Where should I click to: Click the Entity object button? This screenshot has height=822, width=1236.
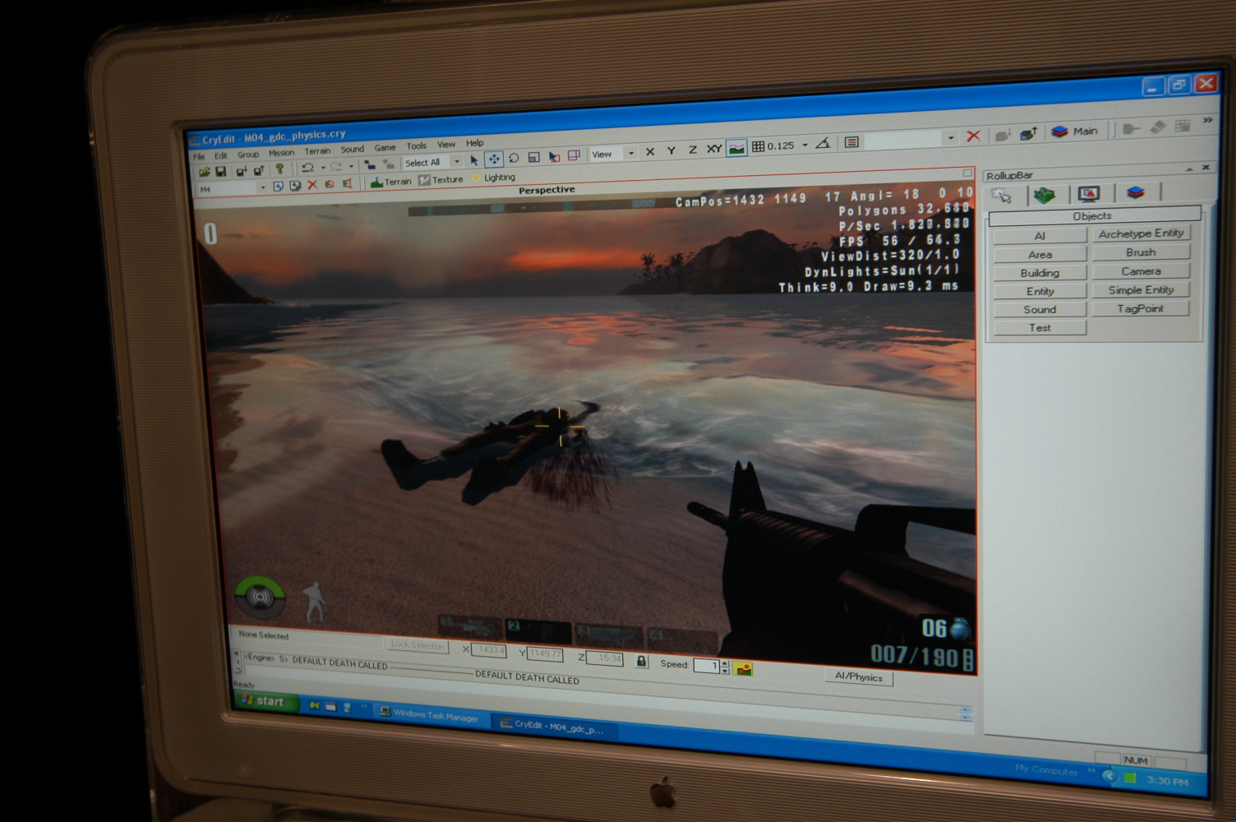1040,291
